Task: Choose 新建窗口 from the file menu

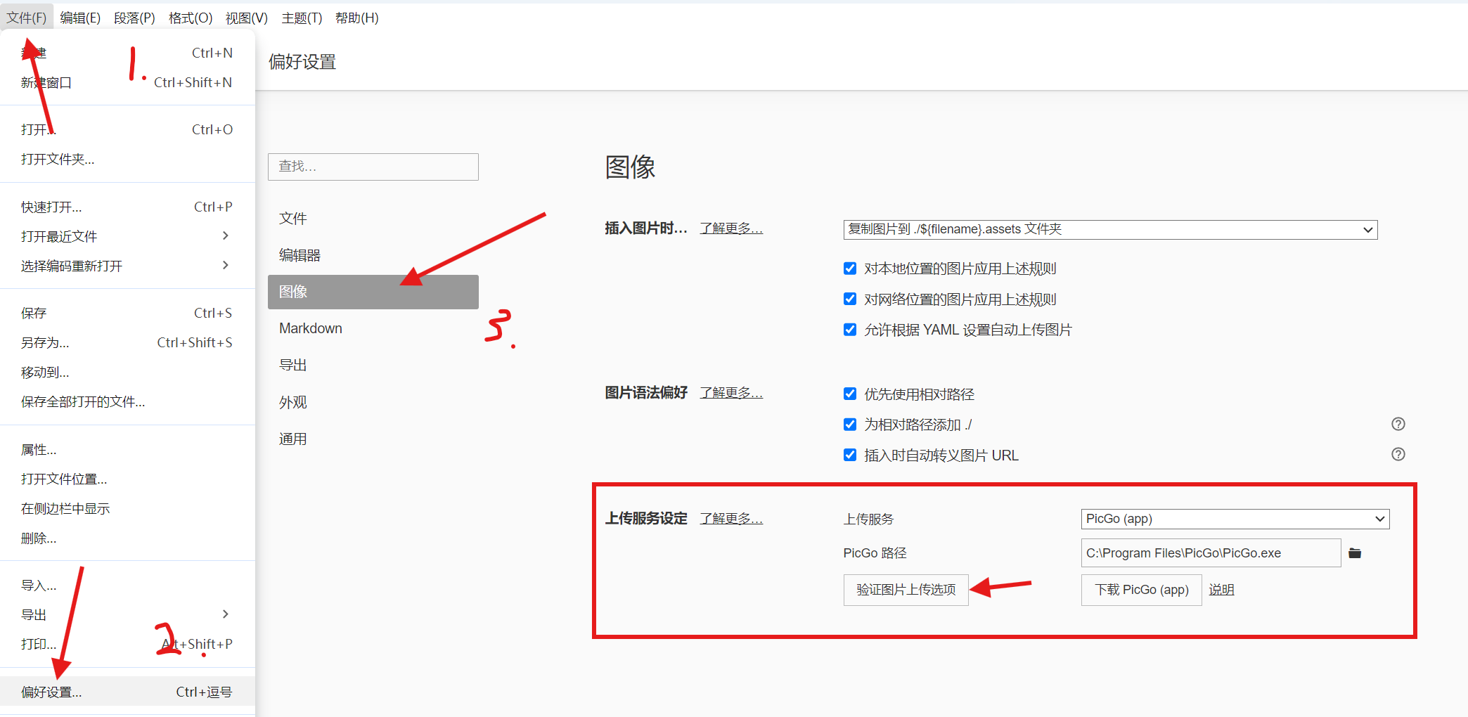Action: point(127,82)
